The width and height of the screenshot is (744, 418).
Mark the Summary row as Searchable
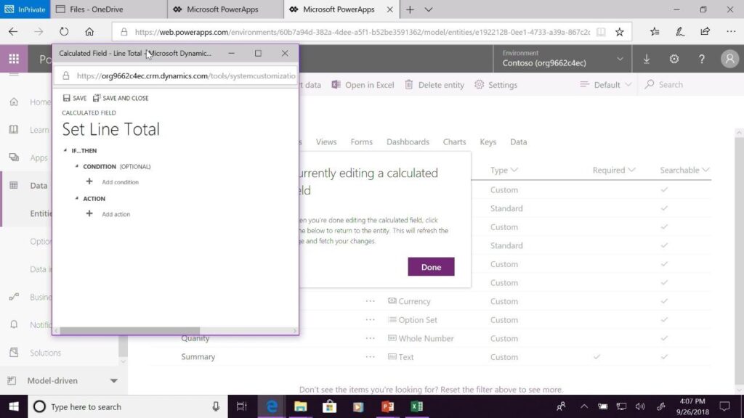pyautogui.click(x=665, y=356)
